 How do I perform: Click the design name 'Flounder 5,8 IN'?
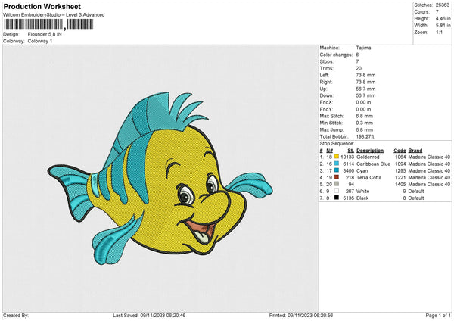pyautogui.click(x=45, y=34)
